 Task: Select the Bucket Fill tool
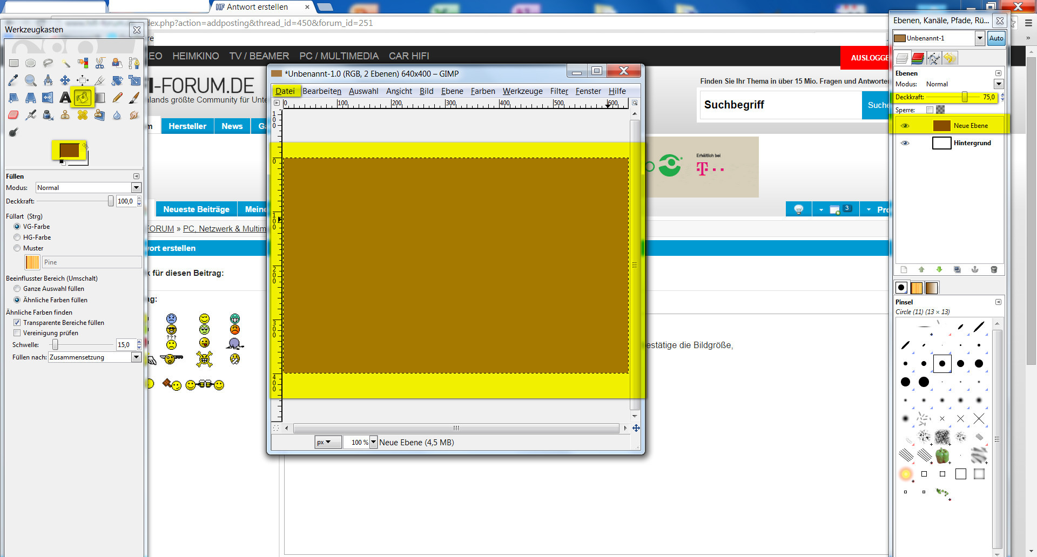coord(83,98)
